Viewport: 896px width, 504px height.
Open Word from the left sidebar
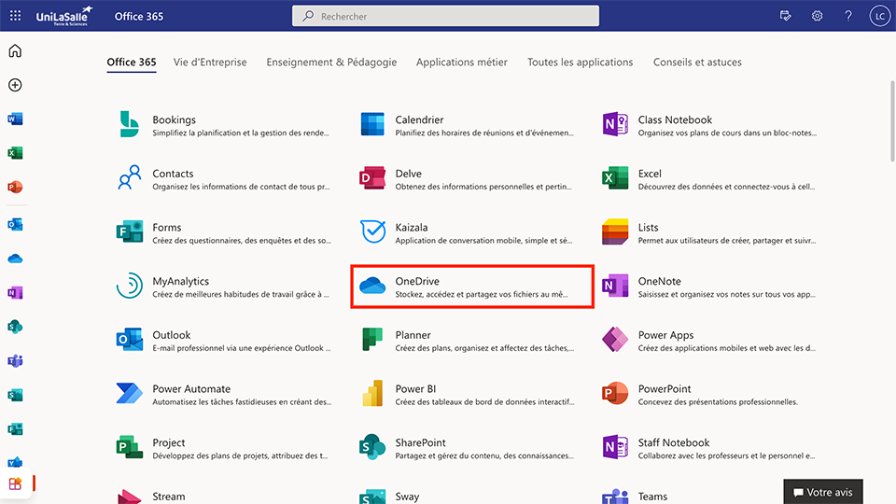(x=16, y=119)
